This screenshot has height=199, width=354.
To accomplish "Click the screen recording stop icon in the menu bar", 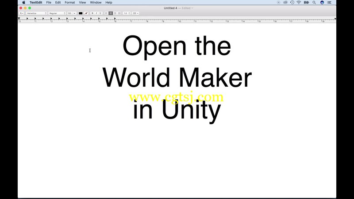I will tap(278, 3).
